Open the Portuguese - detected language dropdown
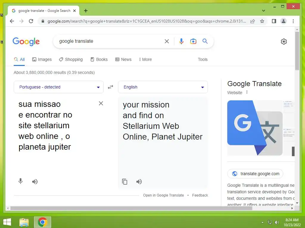 [59, 87]
